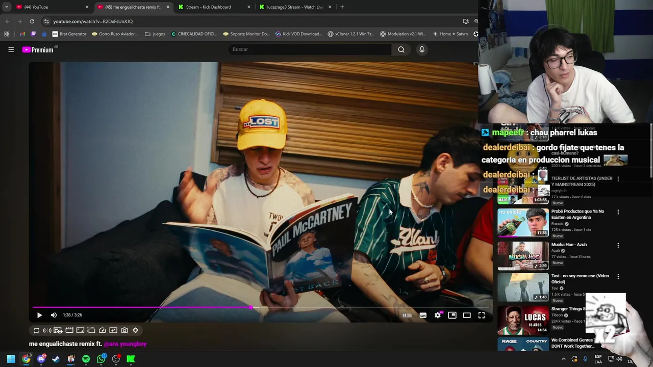Open the Probé Productos video thumbnail

[x=523, y=223]
